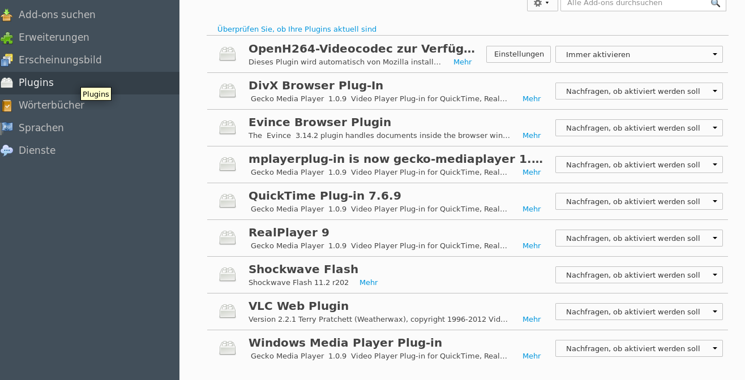The width and height of the screenshot is (745, 380).
Task: Open the Shockwave Flash activation dropdown
Action: tap(639, 275)
